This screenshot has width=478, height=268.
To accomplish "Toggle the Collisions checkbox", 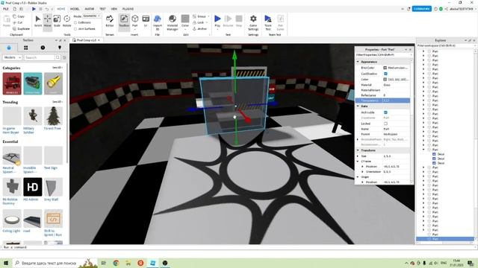I will (75, 22).
